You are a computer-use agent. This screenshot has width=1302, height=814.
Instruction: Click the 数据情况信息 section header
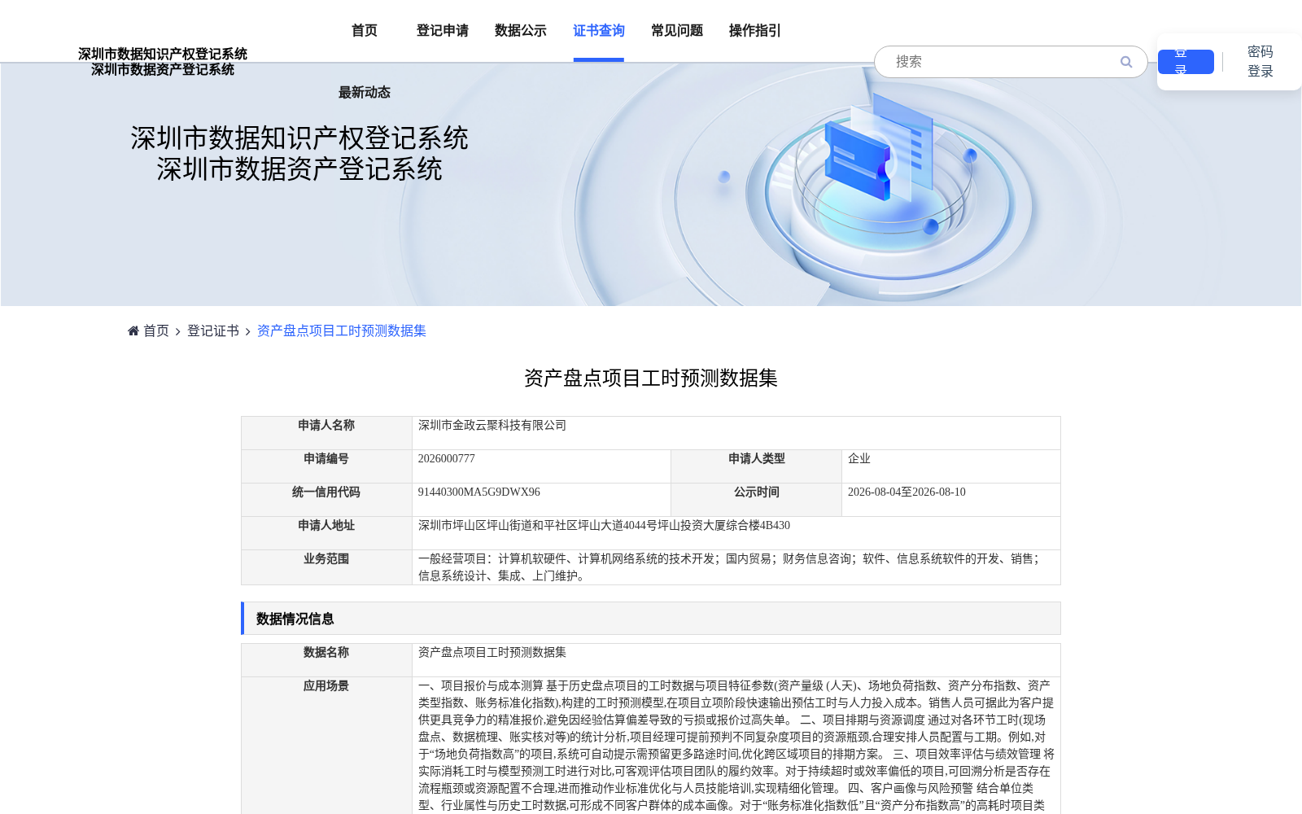[651, 619]
